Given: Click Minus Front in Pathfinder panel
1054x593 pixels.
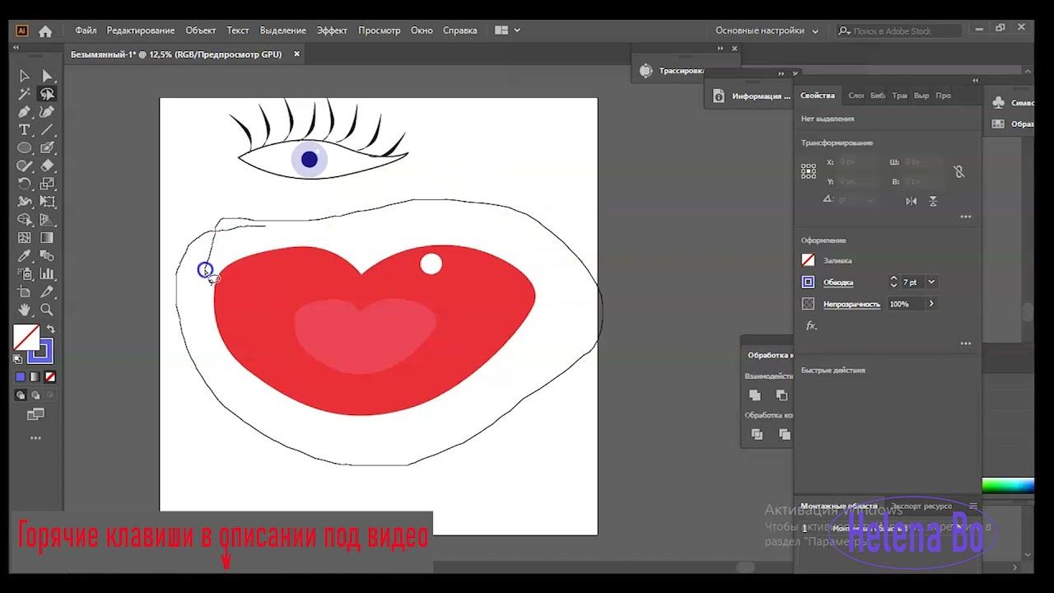Looking at the screenshot, I should 781,395.
